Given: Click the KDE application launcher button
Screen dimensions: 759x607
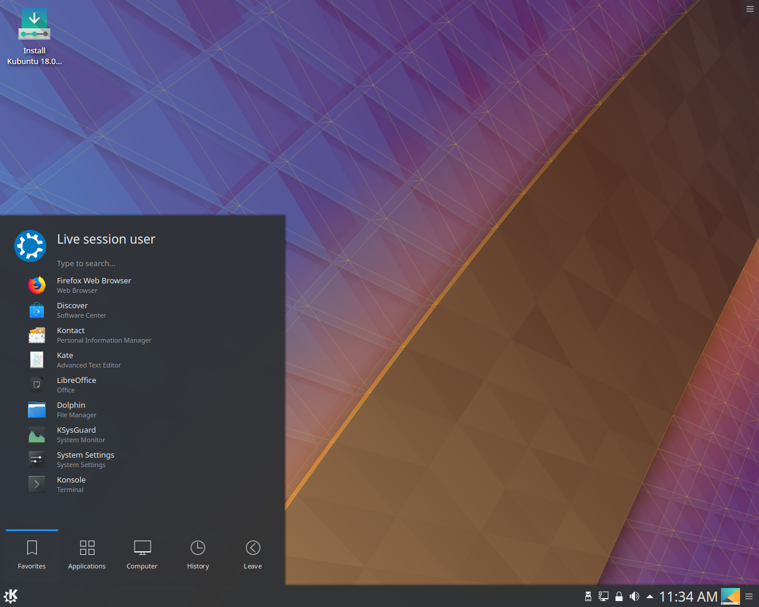Looking at the screenshot, I should pyautogui.click(x=11, y=596).
